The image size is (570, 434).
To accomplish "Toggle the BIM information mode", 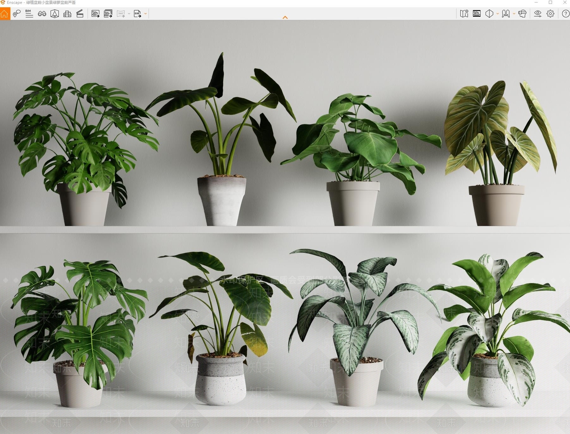I will (x=29, y=14).
